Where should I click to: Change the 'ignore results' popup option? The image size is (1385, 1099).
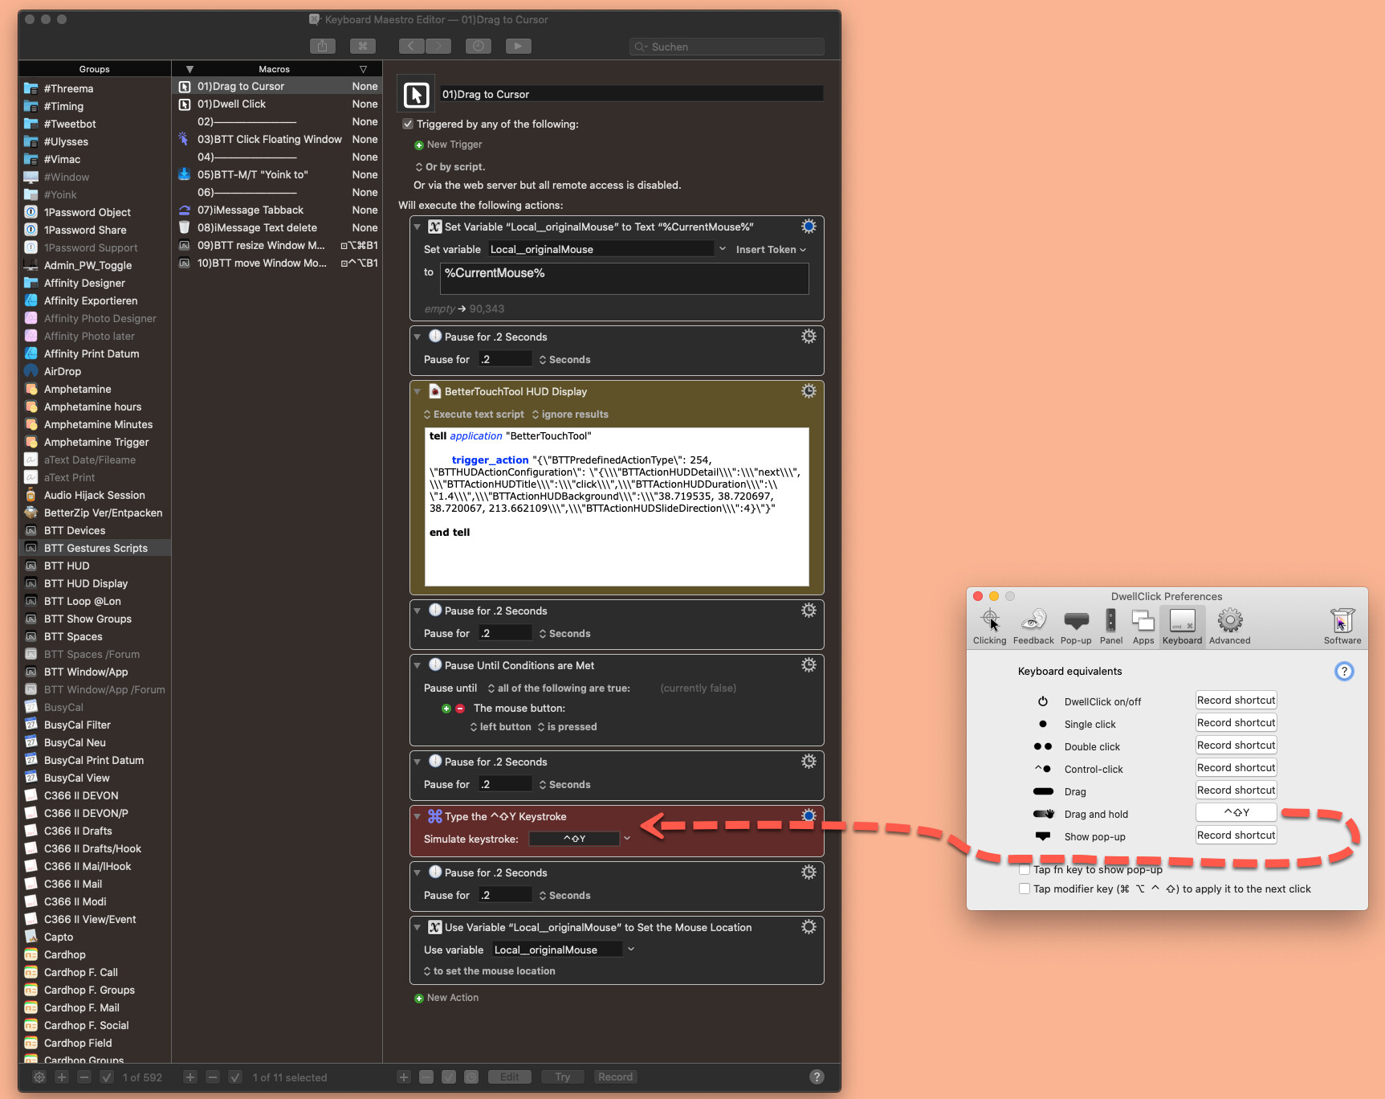570,415
